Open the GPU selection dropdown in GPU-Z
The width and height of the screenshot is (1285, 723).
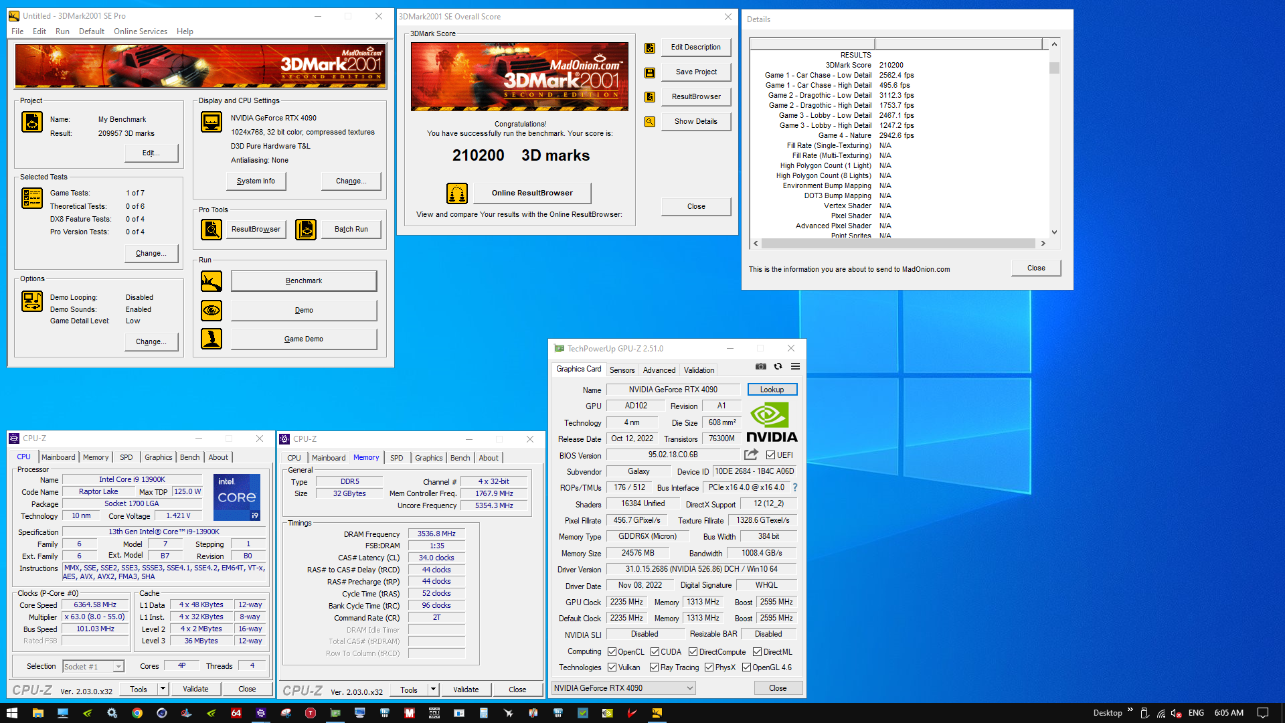tap(623, 688)
